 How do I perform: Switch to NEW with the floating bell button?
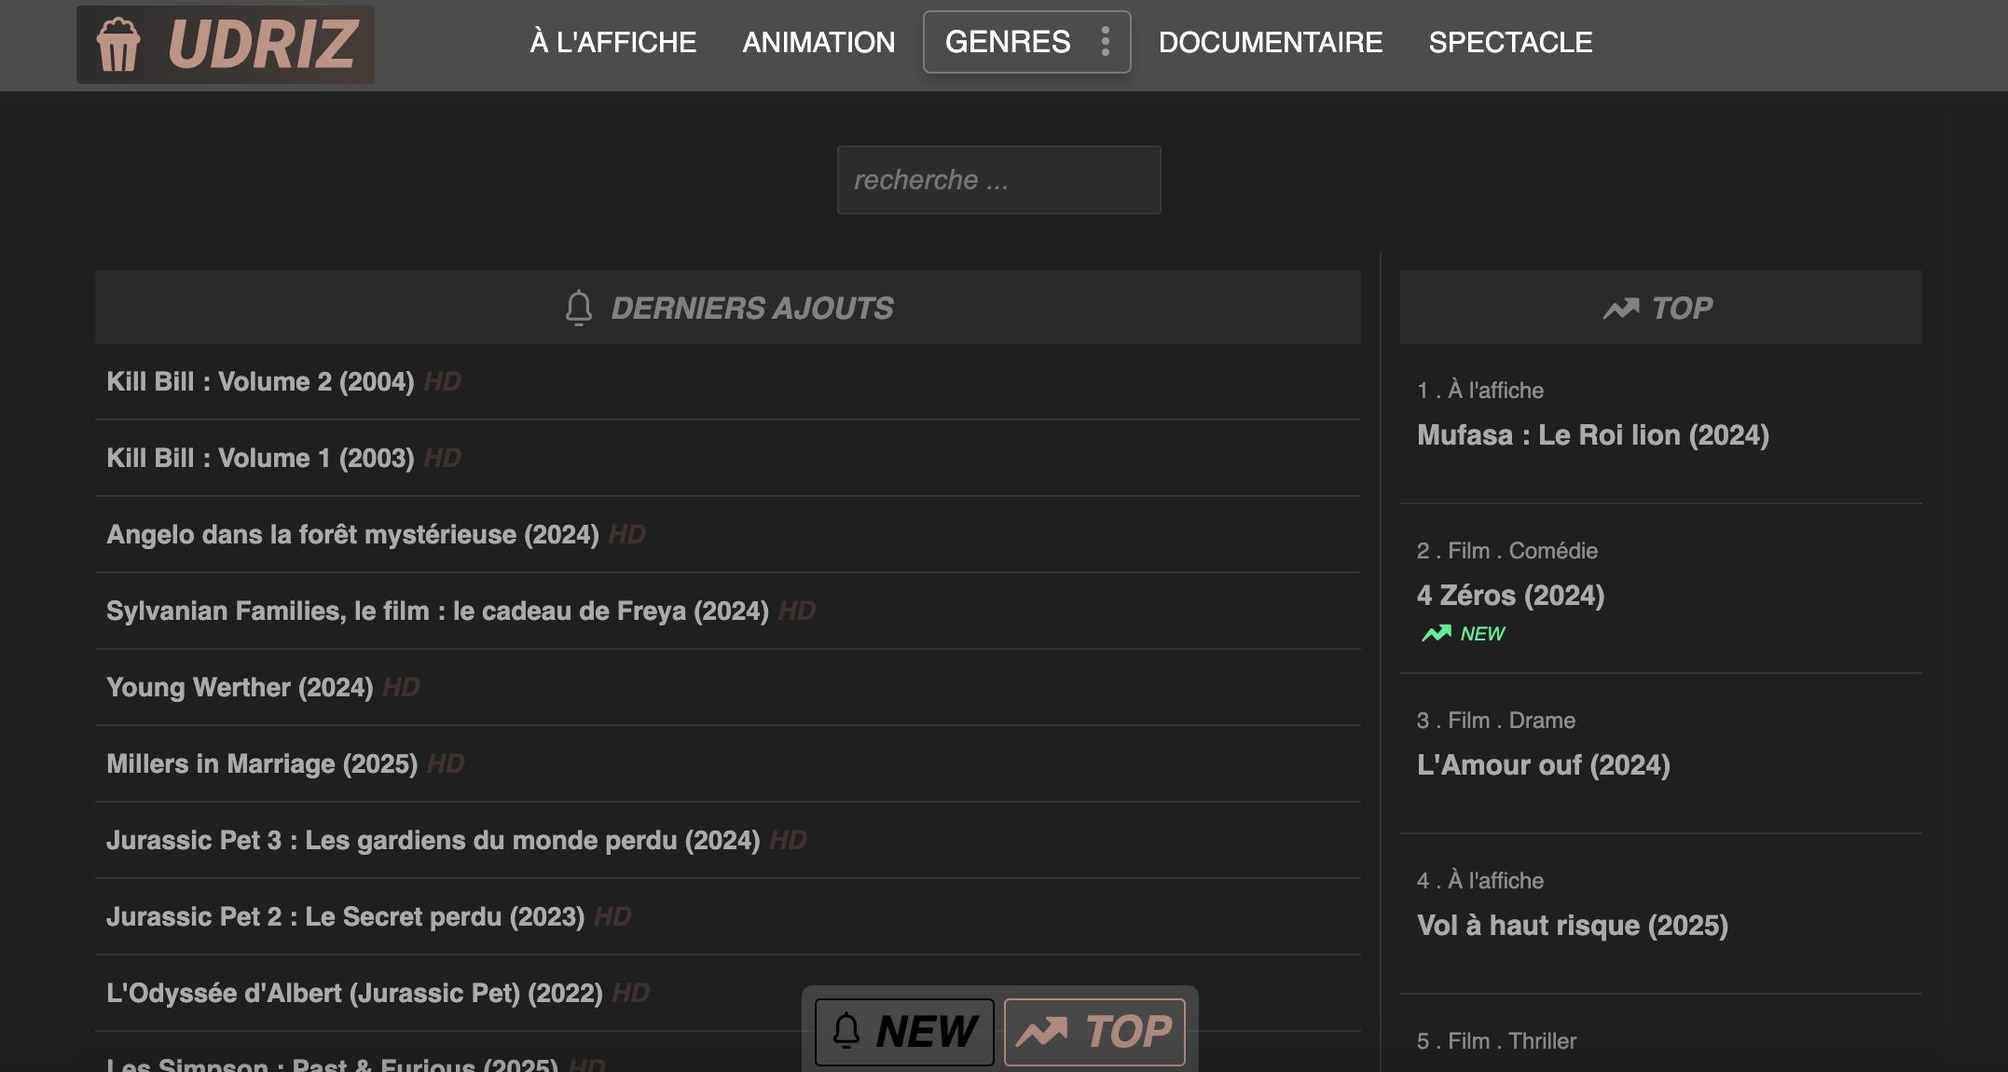904,1032
